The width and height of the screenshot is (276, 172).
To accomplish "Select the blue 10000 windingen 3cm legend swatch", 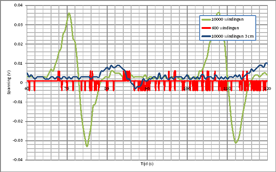I will click(206, 36).
